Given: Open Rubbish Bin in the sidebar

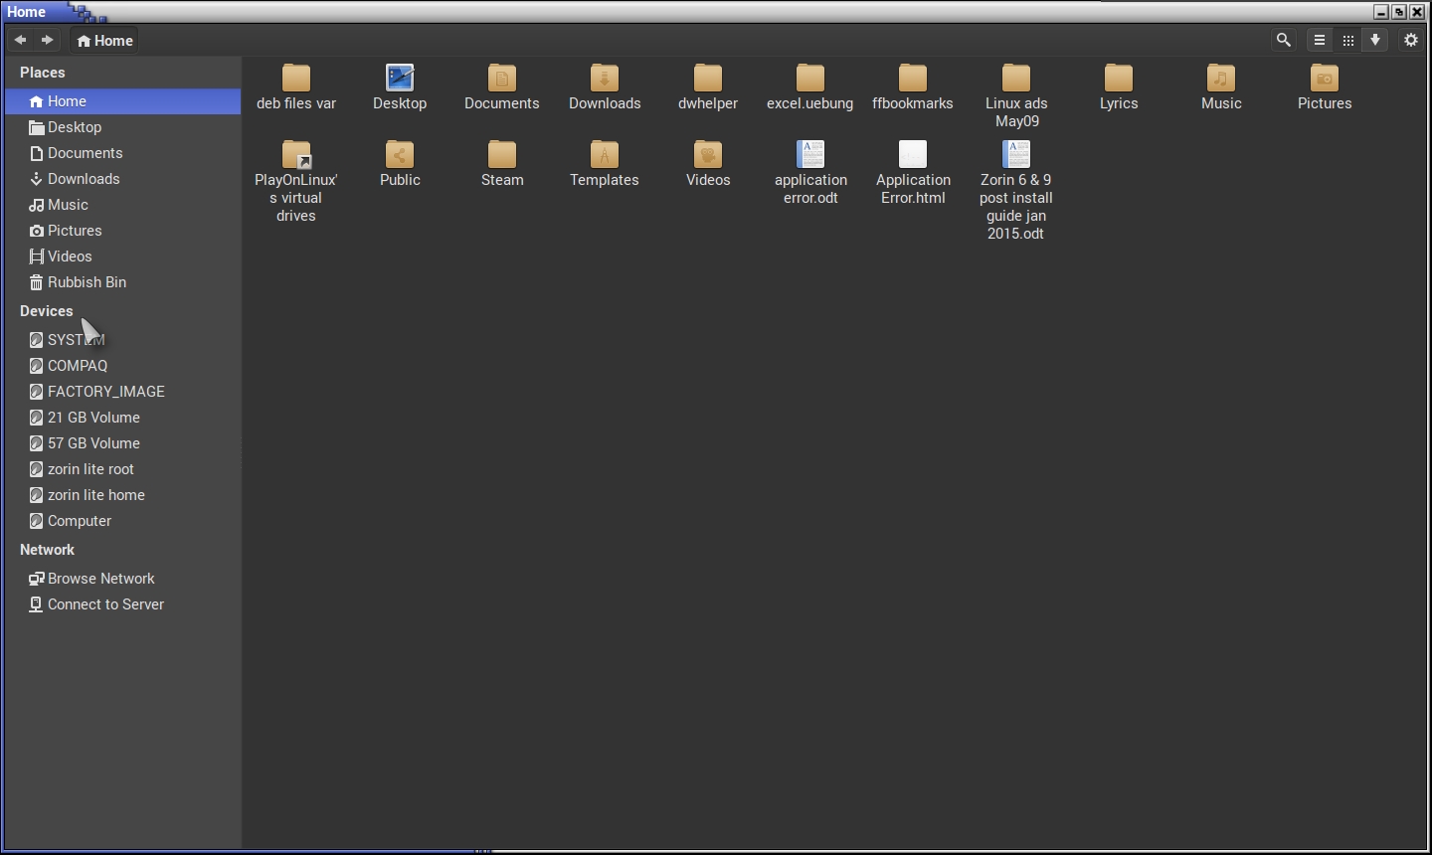Looking at the screenshot, I should click(87, 282).
